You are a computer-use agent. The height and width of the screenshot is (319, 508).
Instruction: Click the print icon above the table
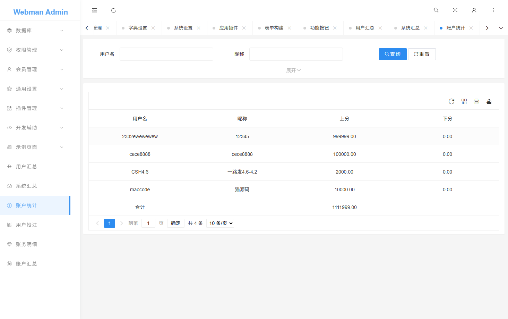click(476, 101)
